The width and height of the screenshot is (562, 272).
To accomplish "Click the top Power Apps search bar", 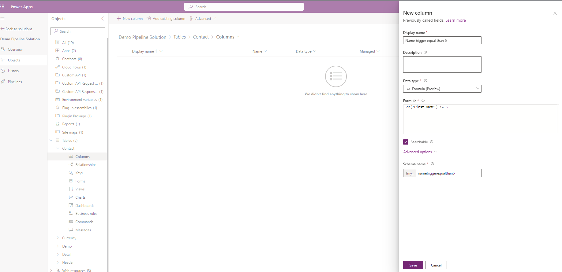I will 244,7.
